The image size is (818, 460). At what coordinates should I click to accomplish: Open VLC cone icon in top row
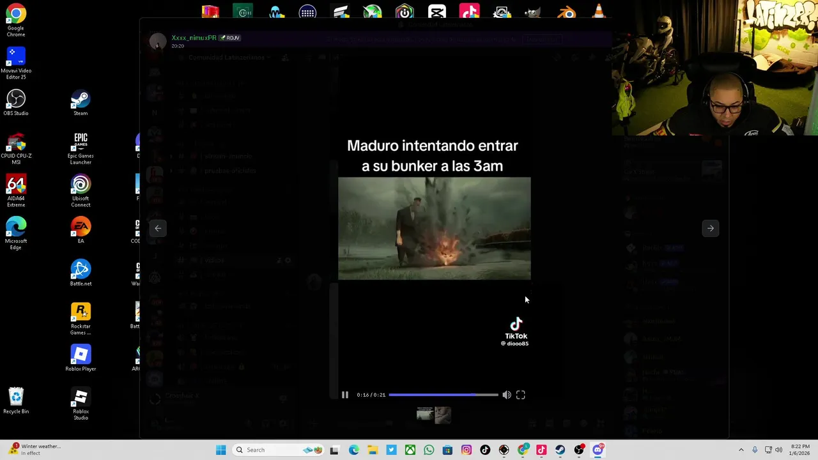(x=598, y=11)
